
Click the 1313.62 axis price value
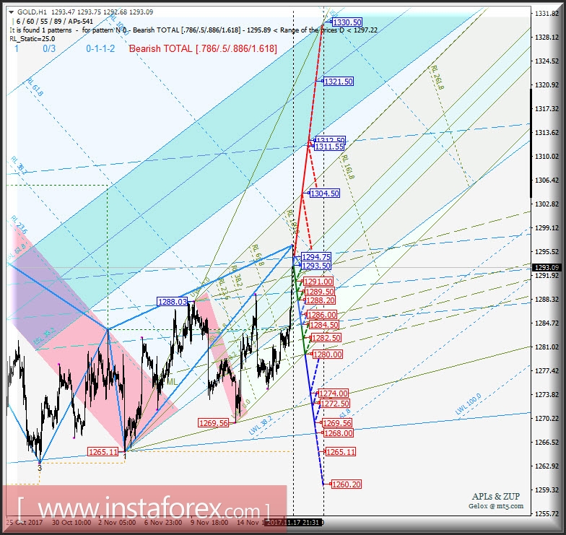point(547,133)
